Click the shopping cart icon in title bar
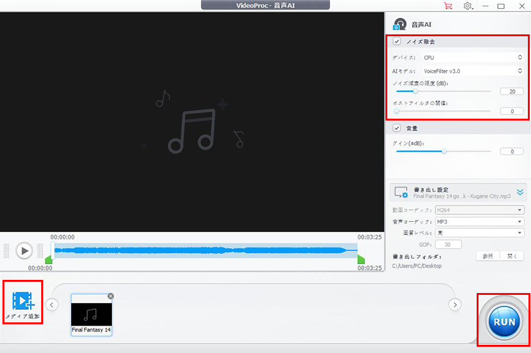This screenshot has height=353, width=531. coord(447,6)
